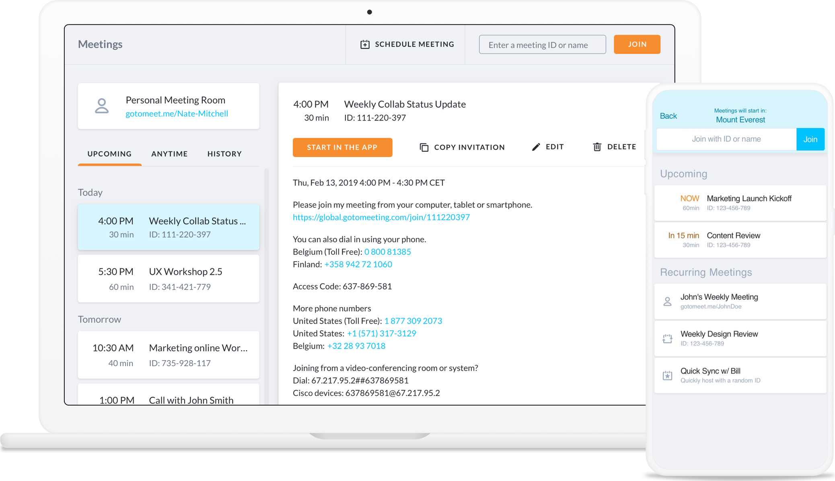Click the recurring icon next to Weekly Design Review
Image resolution: width=835 pixels, height=481 pixels.
click(x=668, y=338)
